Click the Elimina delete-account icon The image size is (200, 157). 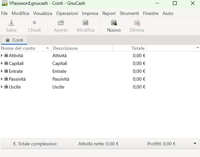point(137,23)
